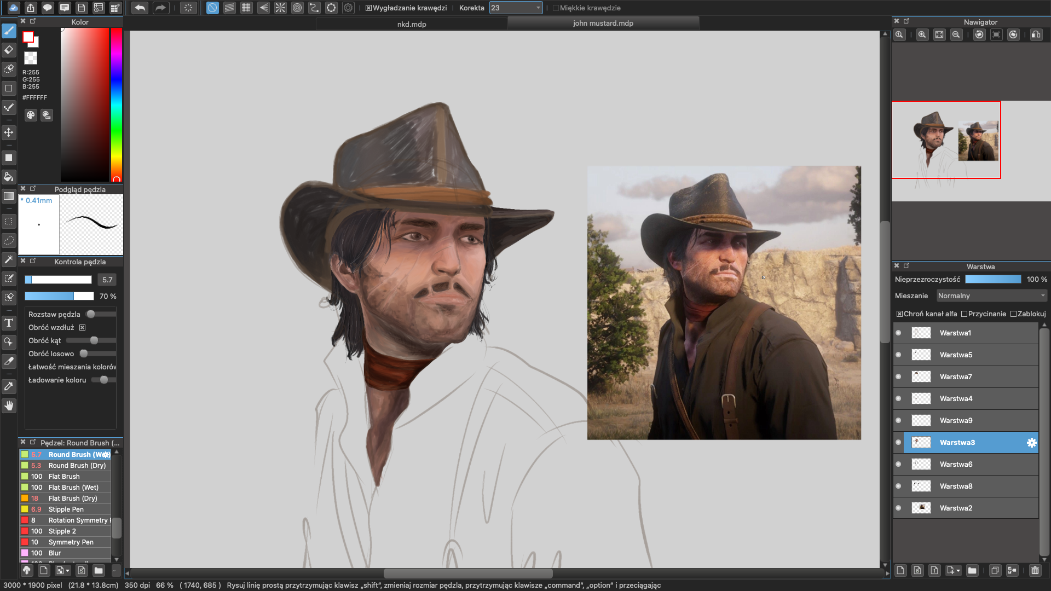The image size is (1051, 591).
Task: Click the Navigator zoom out magnifier
Action: pyautogui.click(x=956, y=34)
